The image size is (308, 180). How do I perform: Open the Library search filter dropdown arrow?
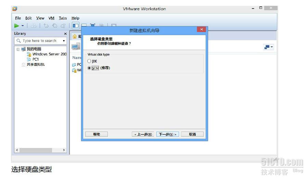pos(64,41)
